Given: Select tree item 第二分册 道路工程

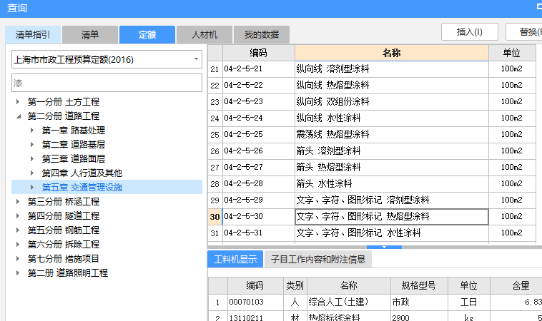Looking at the screenshot, I should 63,116.
